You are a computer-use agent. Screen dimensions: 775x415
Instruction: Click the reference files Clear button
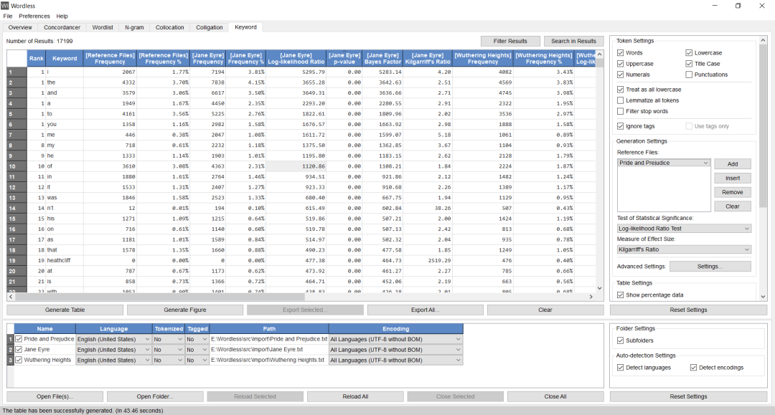tap(733, 206)
